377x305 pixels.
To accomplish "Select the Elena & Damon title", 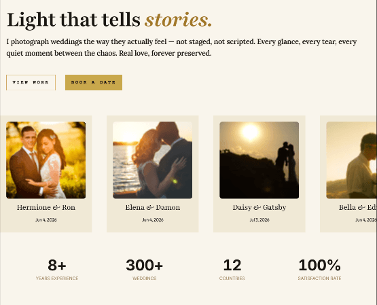I will click(152, 207).
